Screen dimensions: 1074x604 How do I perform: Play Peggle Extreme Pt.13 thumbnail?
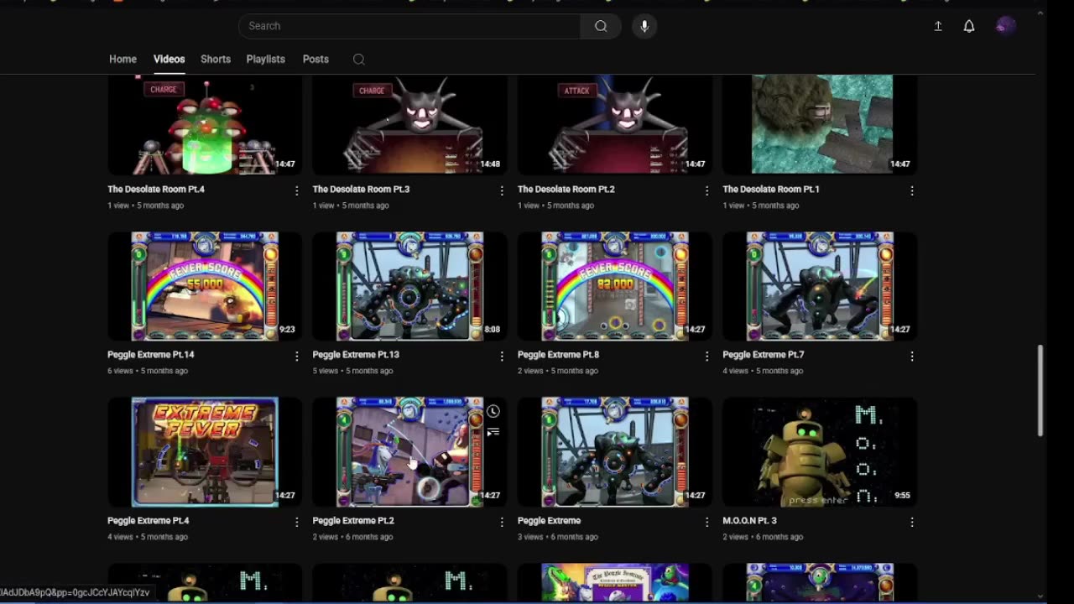409,286
